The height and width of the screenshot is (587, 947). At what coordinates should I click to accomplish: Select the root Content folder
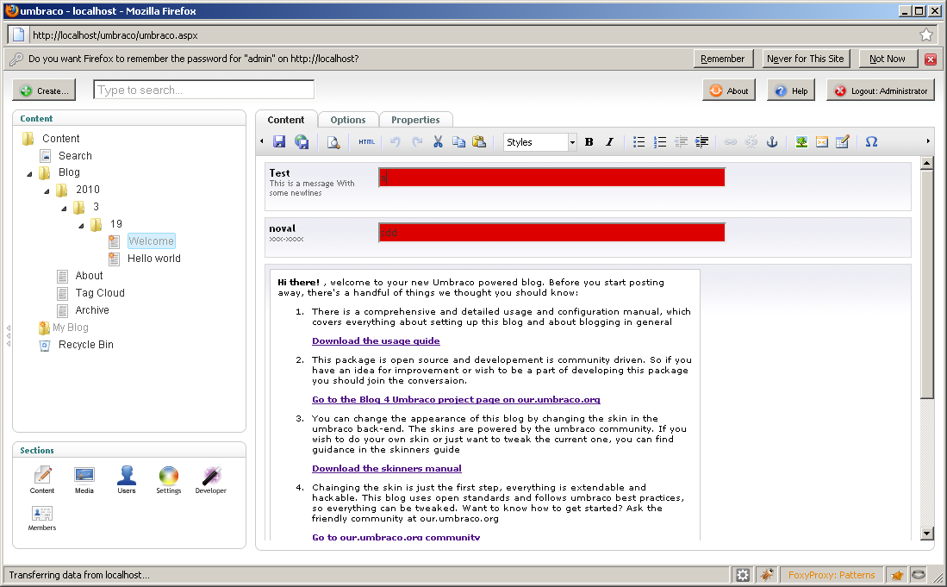coord(60,138)
